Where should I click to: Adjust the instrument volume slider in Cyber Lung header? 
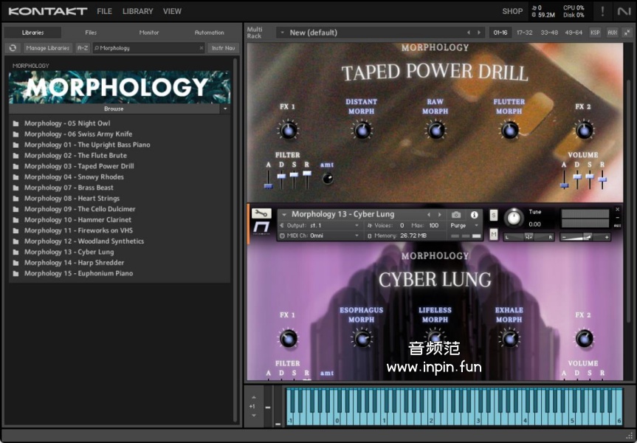tap(586, 237)
